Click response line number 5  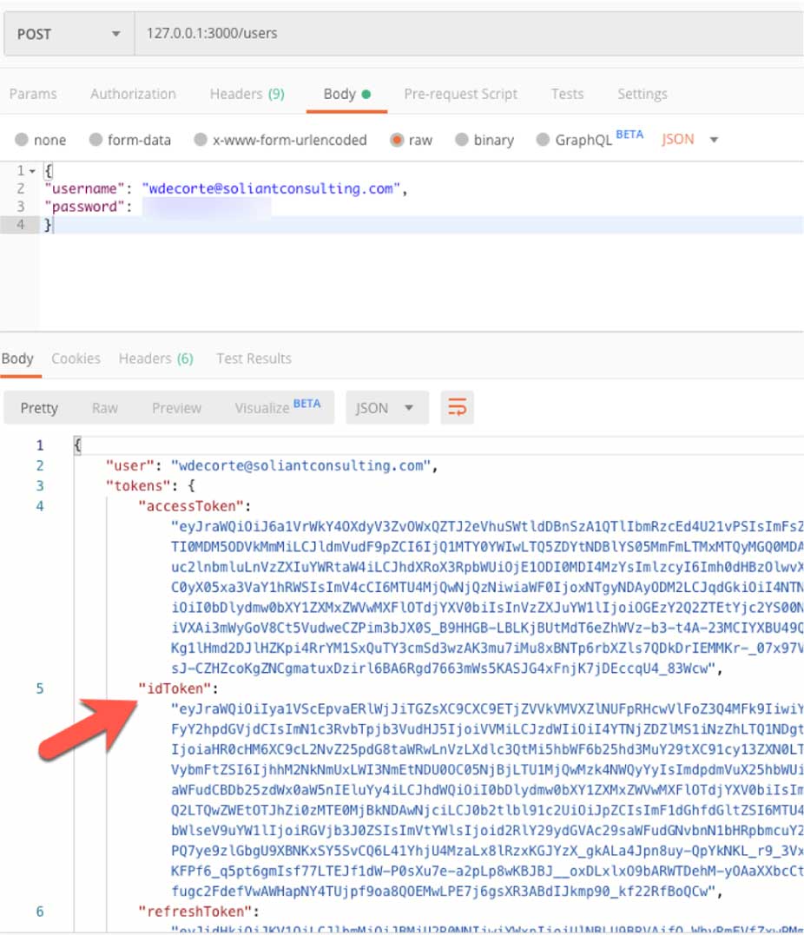pos(40,688)
